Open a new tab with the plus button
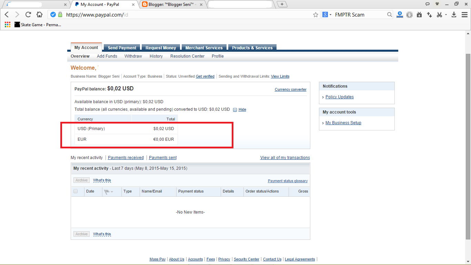Image resolution: width=471 pixels, height=265 pixels. click(282, 4)
